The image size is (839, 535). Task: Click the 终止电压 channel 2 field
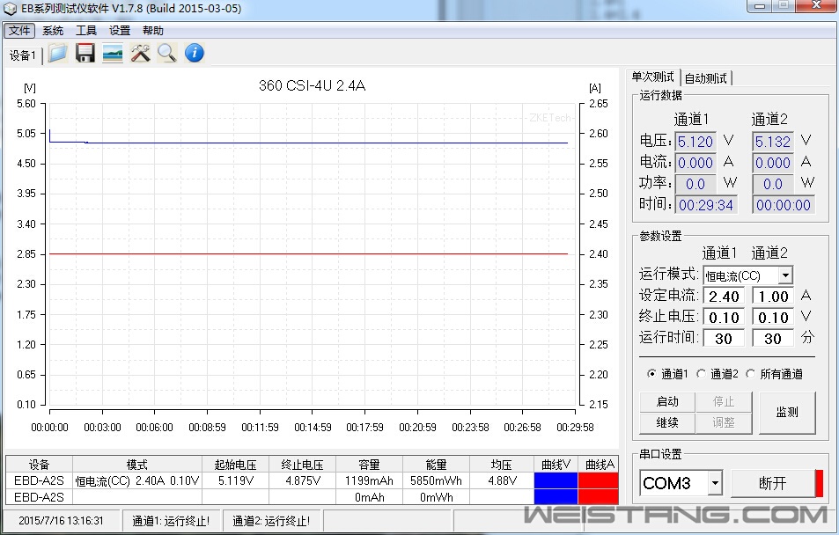(x=773, y=318)
